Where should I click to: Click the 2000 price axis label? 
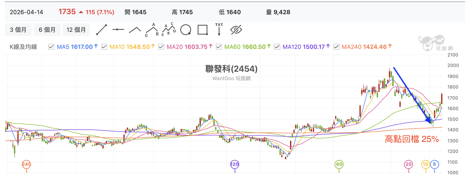453,65
